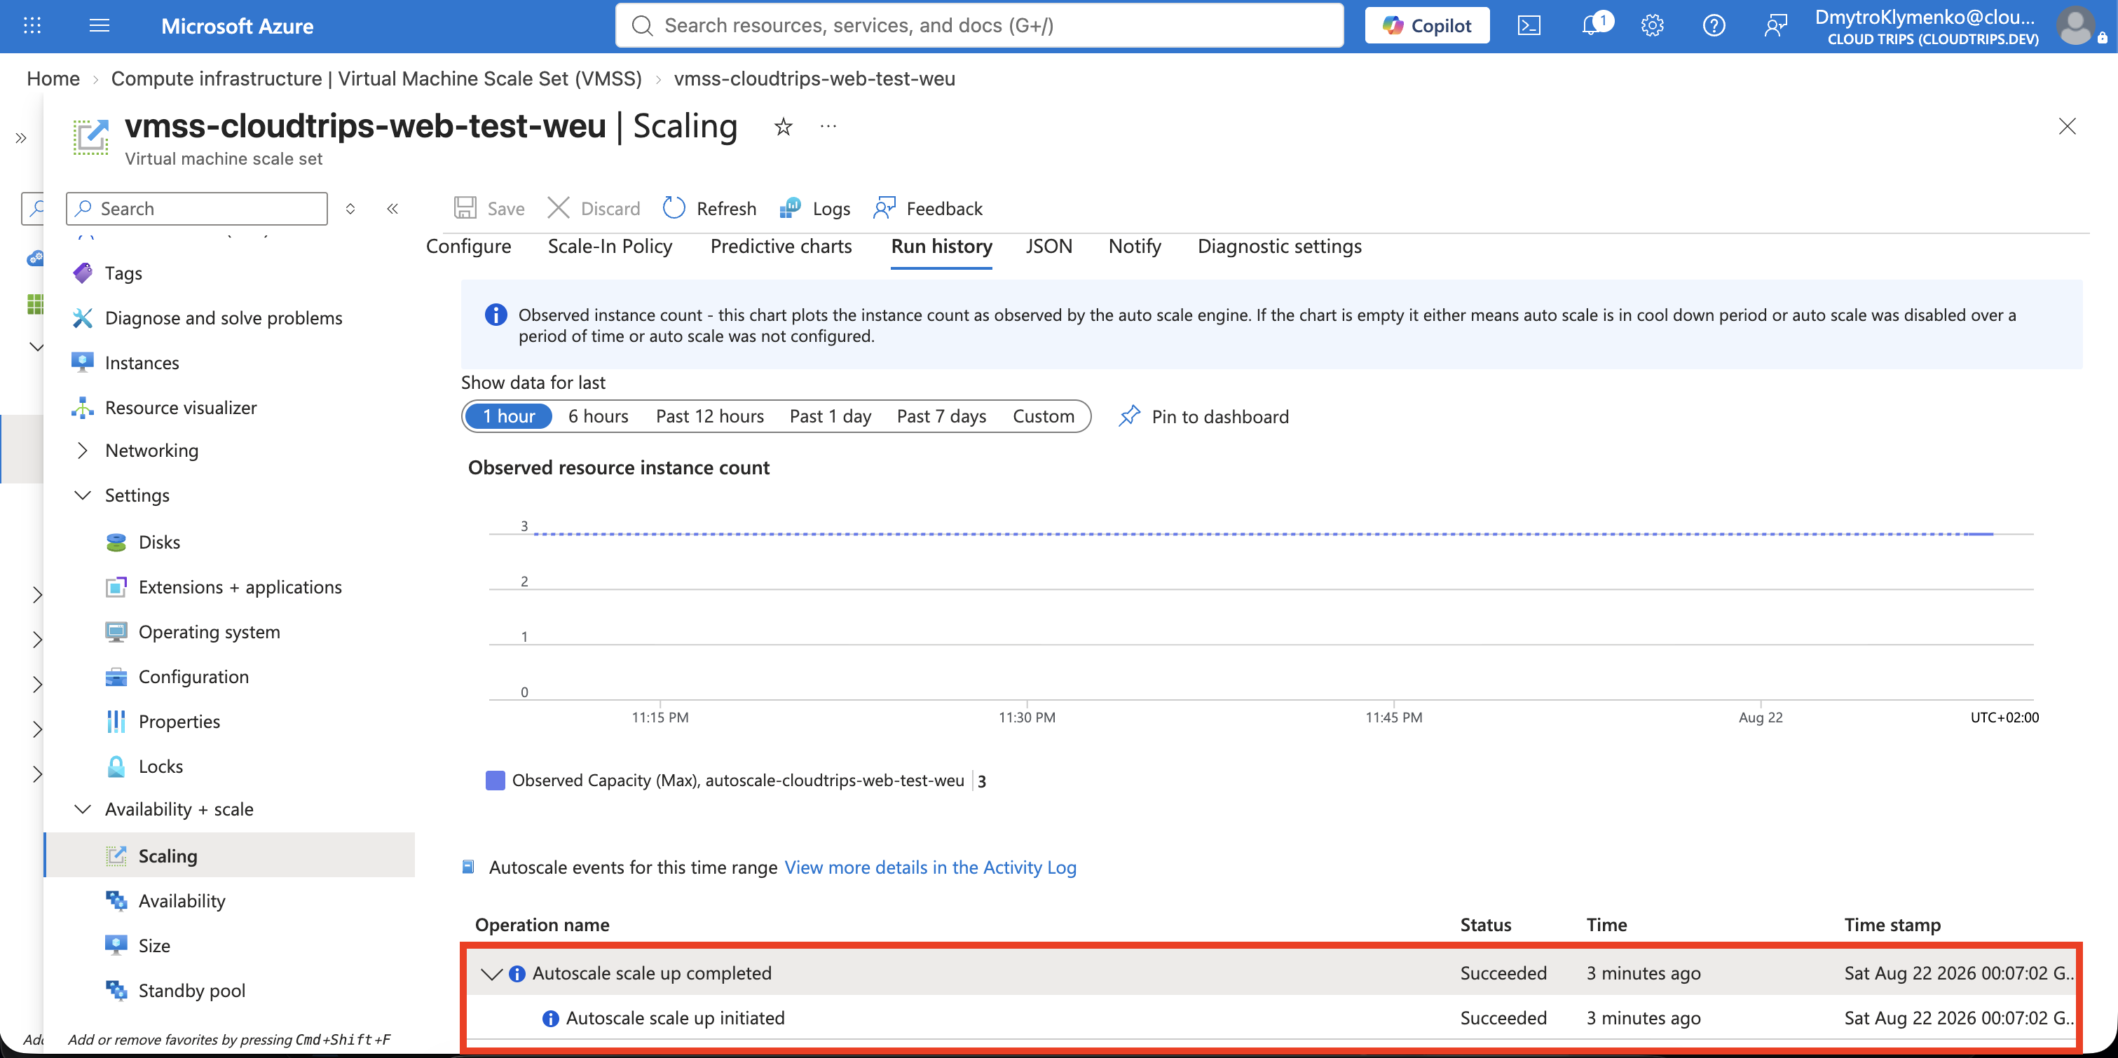The height and width of the screenshot is (1058, 2118).
Task: Select the Run history tab
Action: (941, 247)
